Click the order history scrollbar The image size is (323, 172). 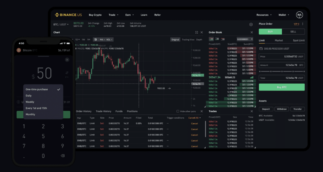[x=205, y=129]
